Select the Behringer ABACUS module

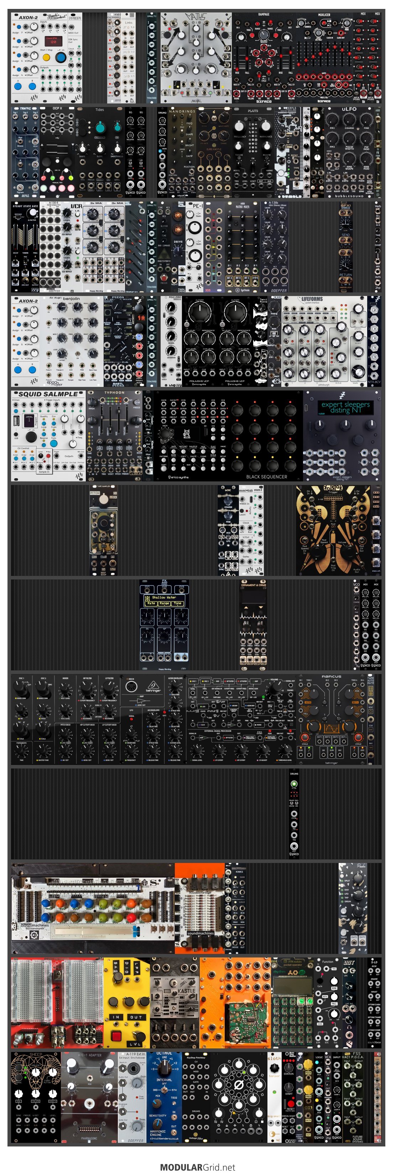tap(332, 719)
